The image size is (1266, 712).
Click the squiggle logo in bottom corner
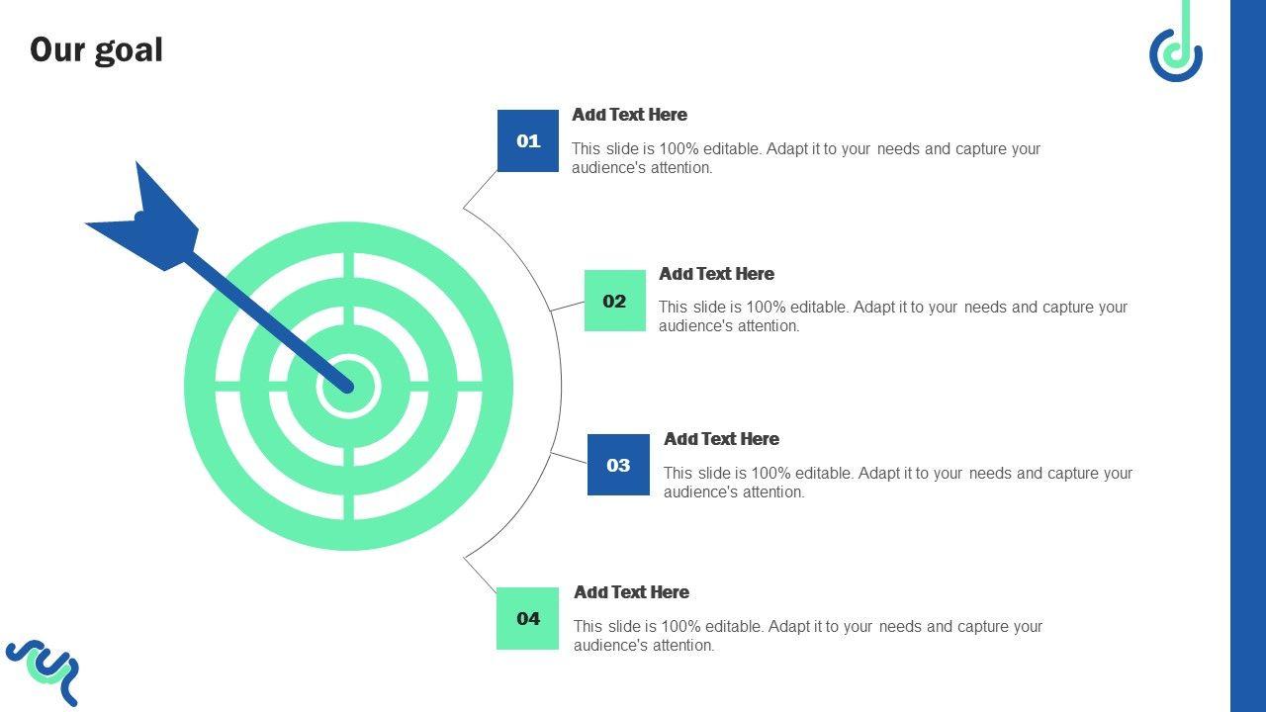point(44,668)
